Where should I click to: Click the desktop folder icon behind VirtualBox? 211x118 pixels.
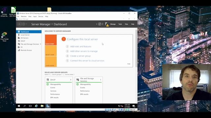49,10
